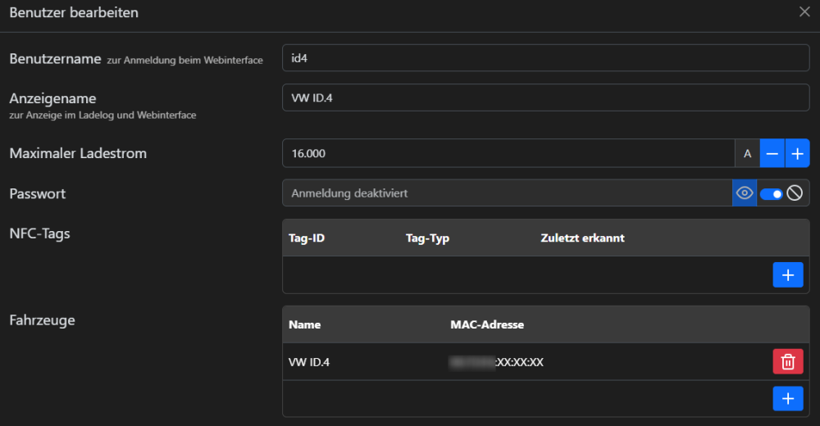This screenshot has height=426, width=820.
Task: Focus the Maximaler Ladestrom value field
Action: 508,153
